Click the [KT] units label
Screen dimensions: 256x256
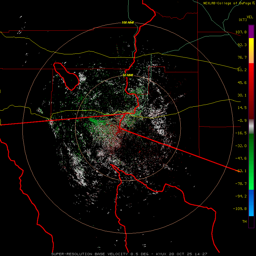[243, 20]
